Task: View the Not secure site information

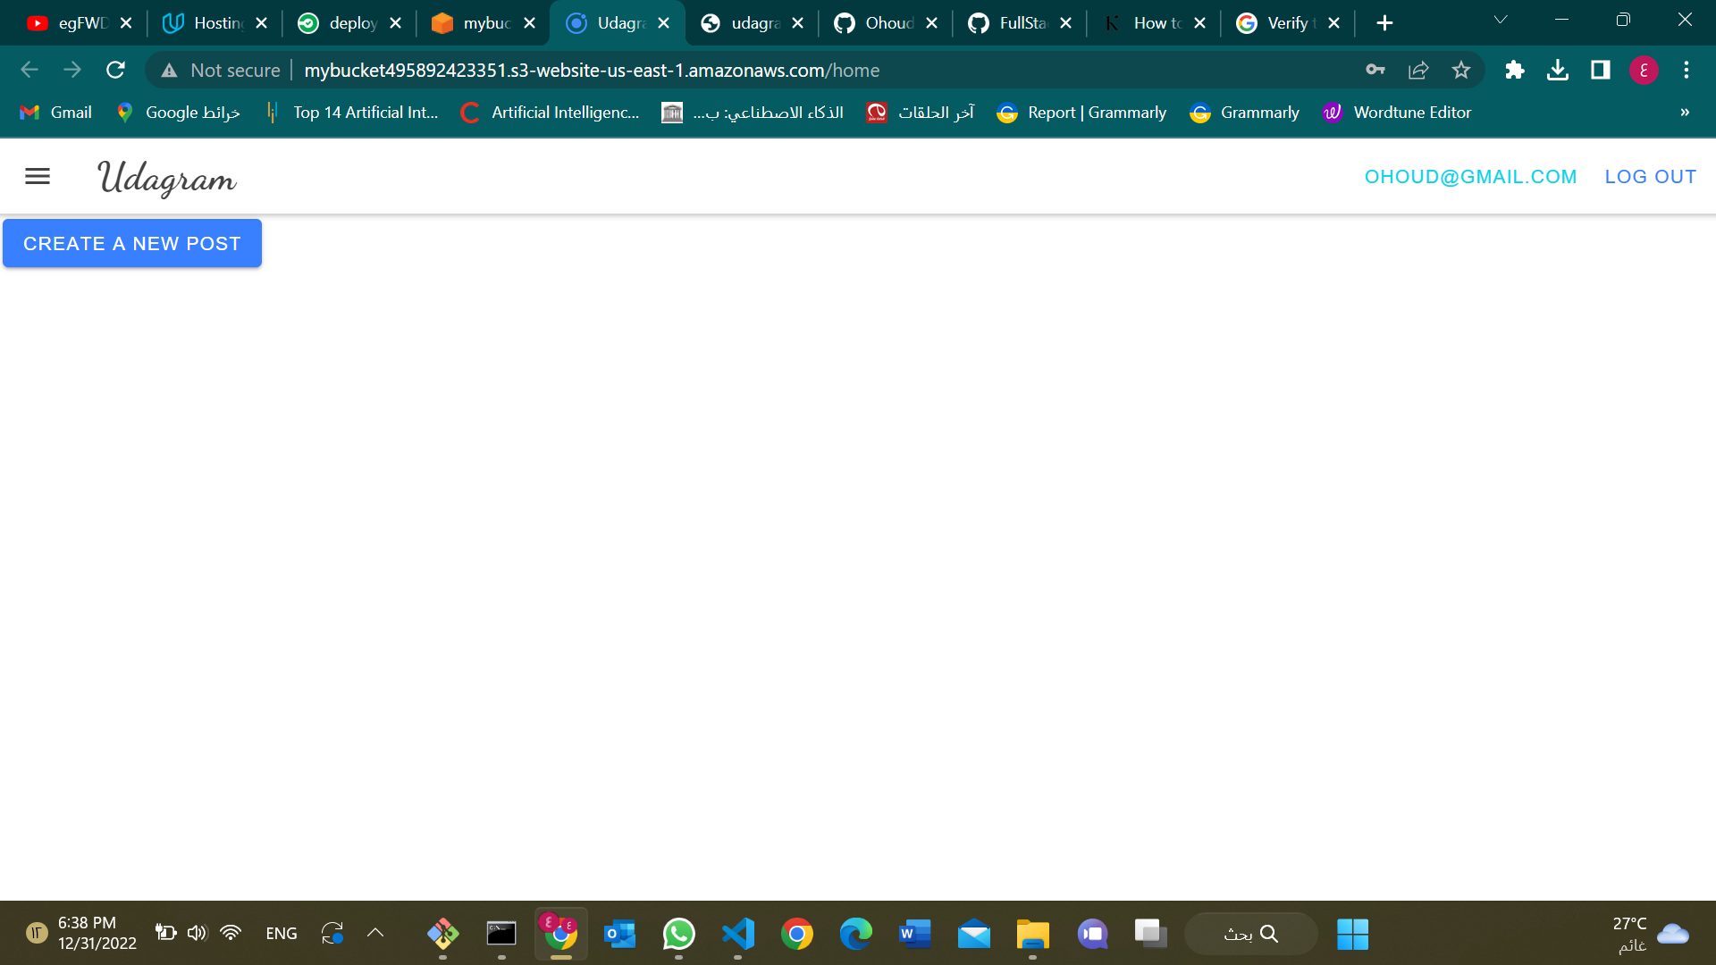Action: 221,70
